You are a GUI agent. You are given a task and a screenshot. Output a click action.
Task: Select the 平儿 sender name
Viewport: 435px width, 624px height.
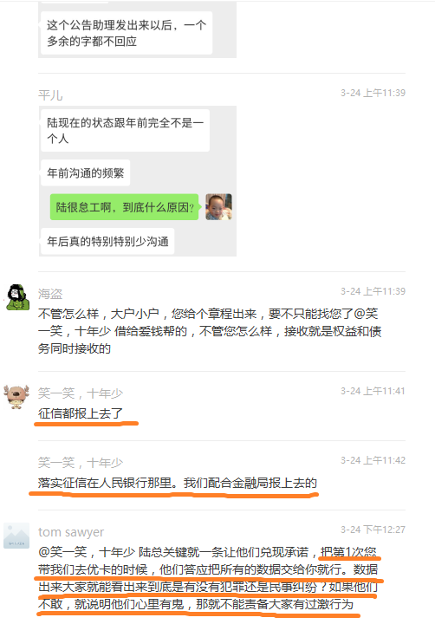click(x=50, y=95)
